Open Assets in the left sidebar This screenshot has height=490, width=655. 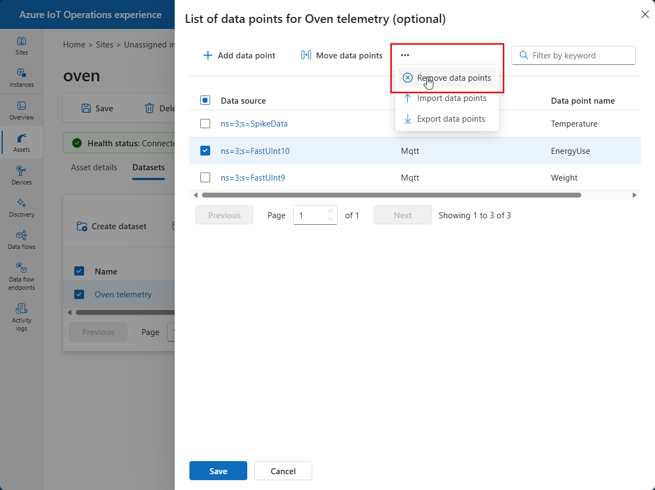click(21, 143)
